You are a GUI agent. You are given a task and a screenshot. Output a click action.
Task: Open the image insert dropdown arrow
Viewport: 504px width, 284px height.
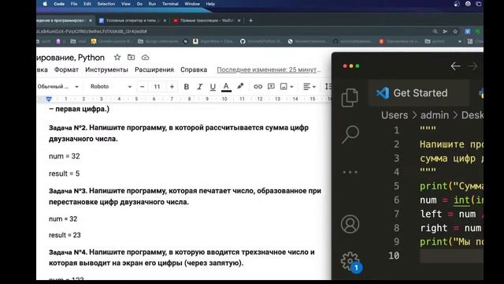pos(291,87)
